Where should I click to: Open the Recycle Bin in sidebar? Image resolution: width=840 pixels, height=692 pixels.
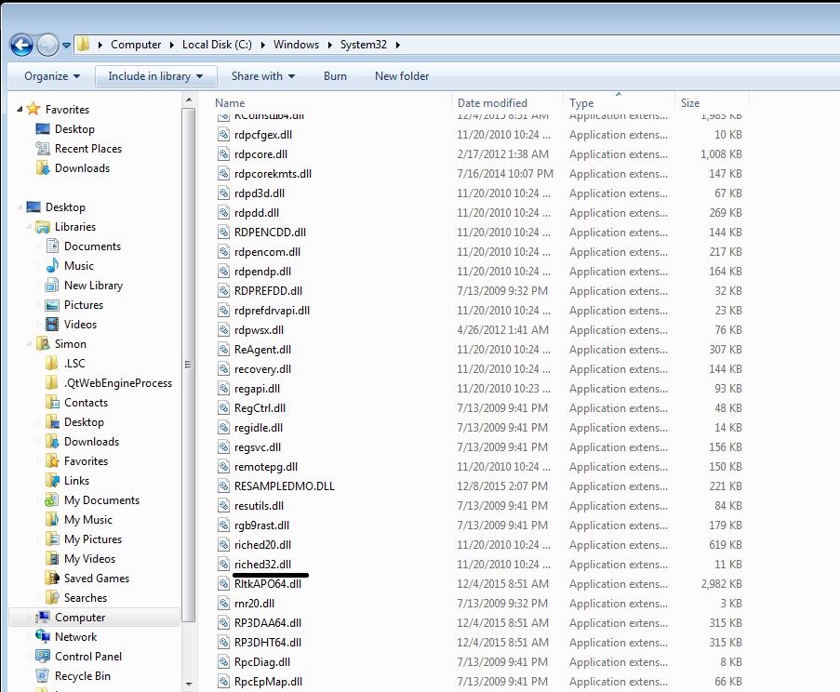point(42,676)
